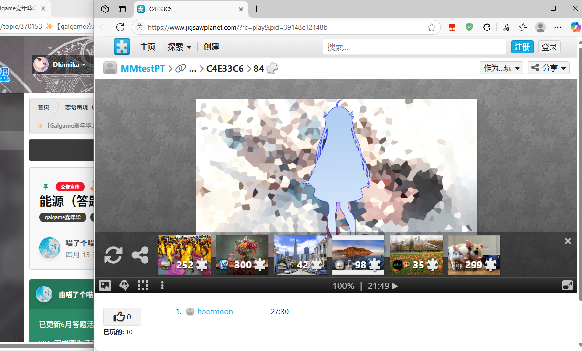This screenshot has width=582, height=351.
Task: Click the C4E33C6 breadcrumb title
Action: 225,68
